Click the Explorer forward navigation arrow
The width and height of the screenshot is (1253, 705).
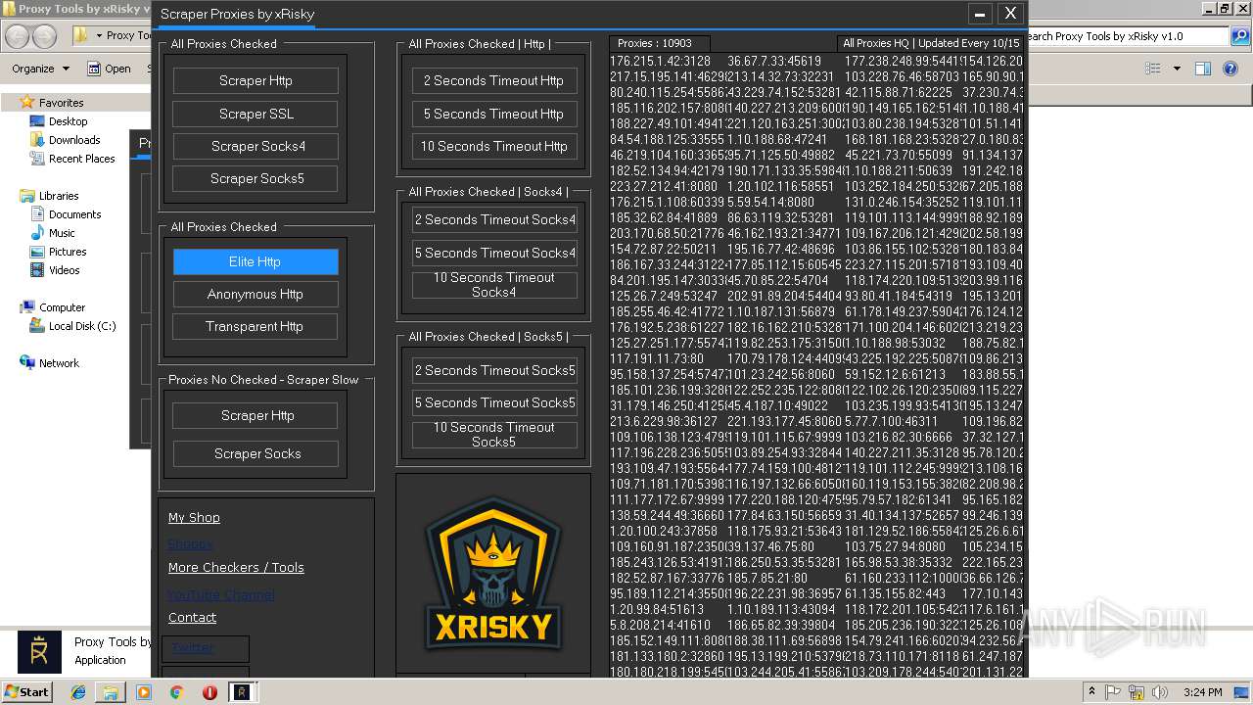44,36
